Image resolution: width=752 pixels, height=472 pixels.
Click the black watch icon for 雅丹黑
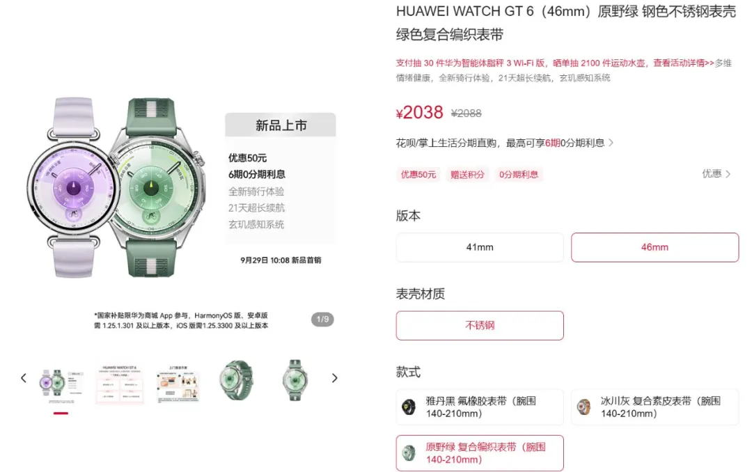point(409,407)
